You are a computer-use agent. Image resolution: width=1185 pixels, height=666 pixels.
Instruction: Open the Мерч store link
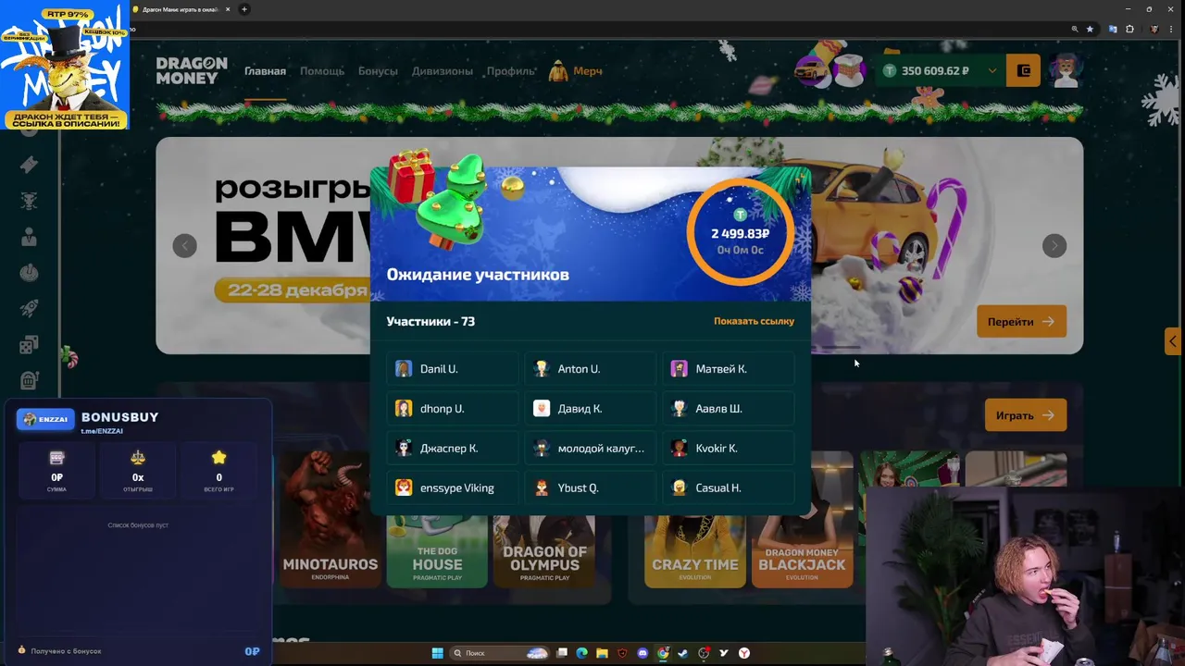pyautogui.click(x=576, y=71)
